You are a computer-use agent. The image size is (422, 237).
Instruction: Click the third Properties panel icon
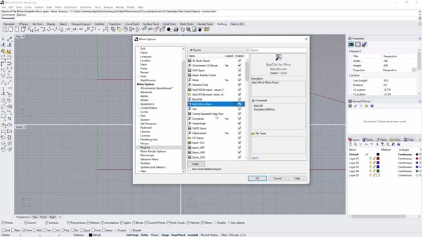pyautogui.click(x=364, y=44)
